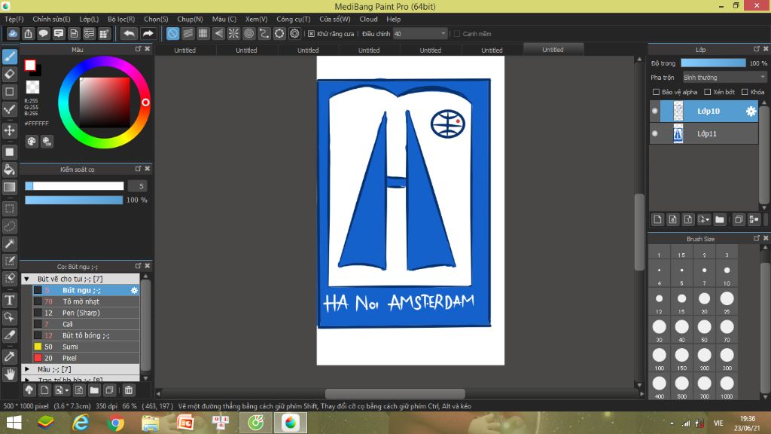Select the Pen (Sharp) brush
The height and width of the screenshot is (434, 771).
point(81,313)
